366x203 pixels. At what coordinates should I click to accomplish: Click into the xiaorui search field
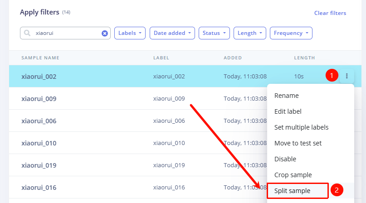[66, 33]
